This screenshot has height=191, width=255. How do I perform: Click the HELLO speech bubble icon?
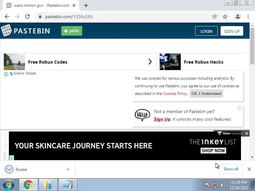tap(142, 115)
